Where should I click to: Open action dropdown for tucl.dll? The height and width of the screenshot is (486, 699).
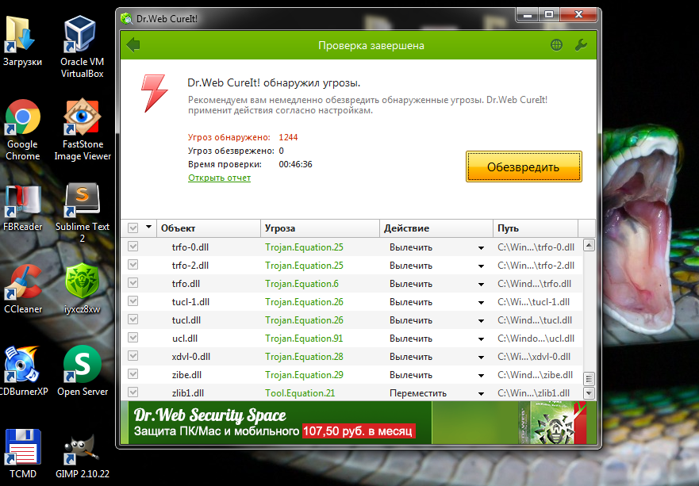pos(481,321)
